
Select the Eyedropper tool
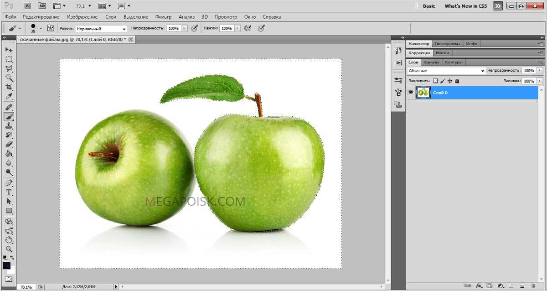click(x=9, y=97)
